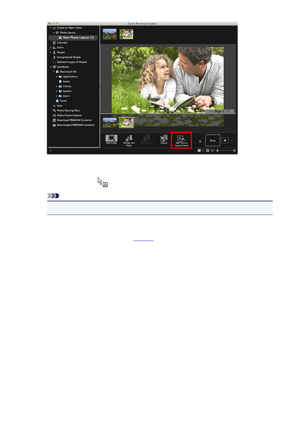The image size is (302, 428).
Task: Click the link underlined below the note
Action: 143,239
